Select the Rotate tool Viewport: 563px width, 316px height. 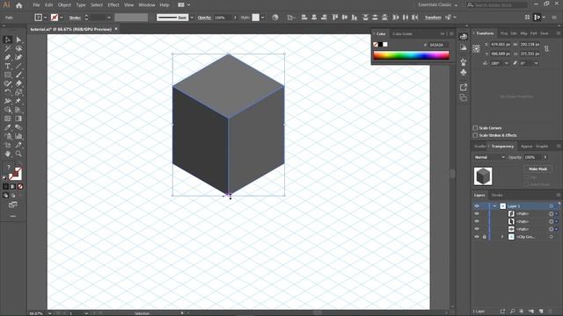tap(8, 92)
